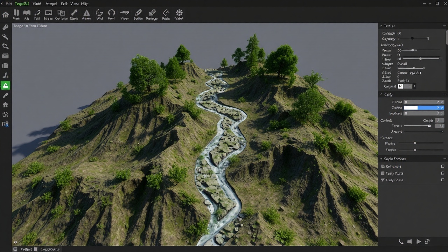Collapse the 'Celfy' panel section
This screenshot has height=252, width=448.
coord(381,94)
